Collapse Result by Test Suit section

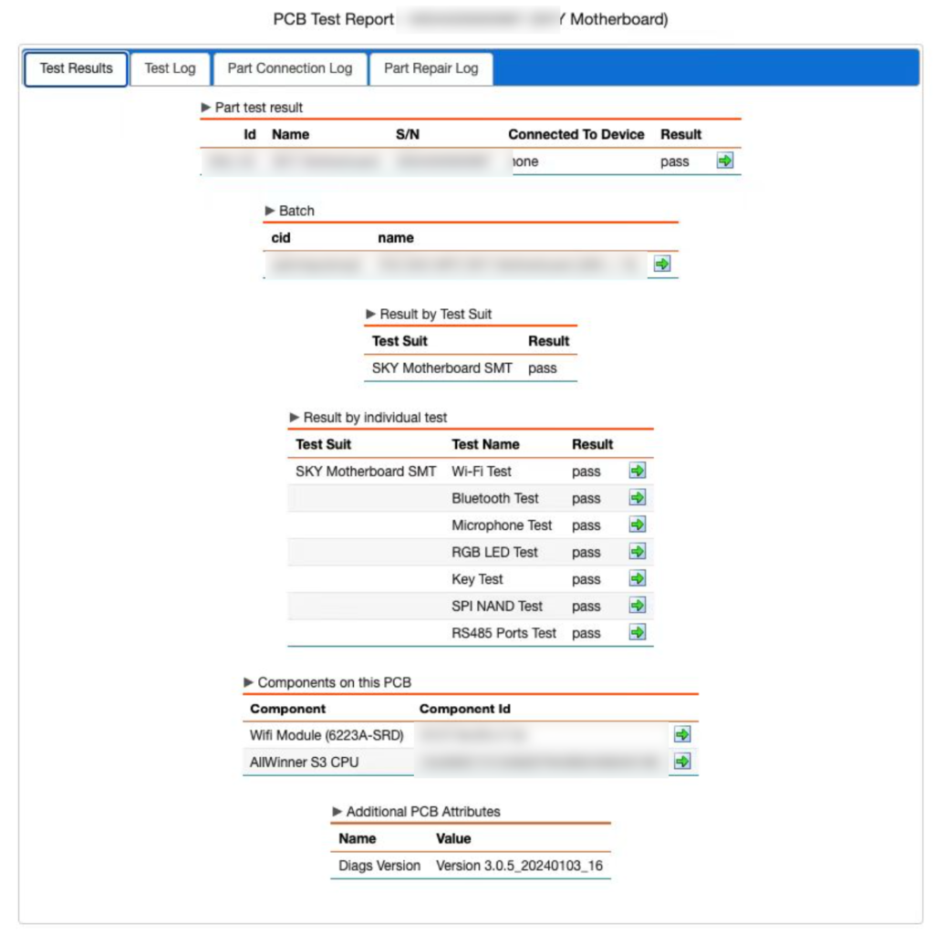(x=370, y=314)
